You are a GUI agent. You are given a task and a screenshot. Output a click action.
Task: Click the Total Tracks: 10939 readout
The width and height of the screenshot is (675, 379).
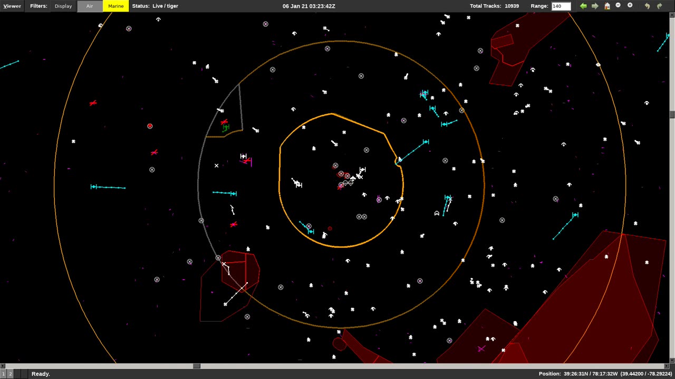pyautogui.click(x=494, y=6)
